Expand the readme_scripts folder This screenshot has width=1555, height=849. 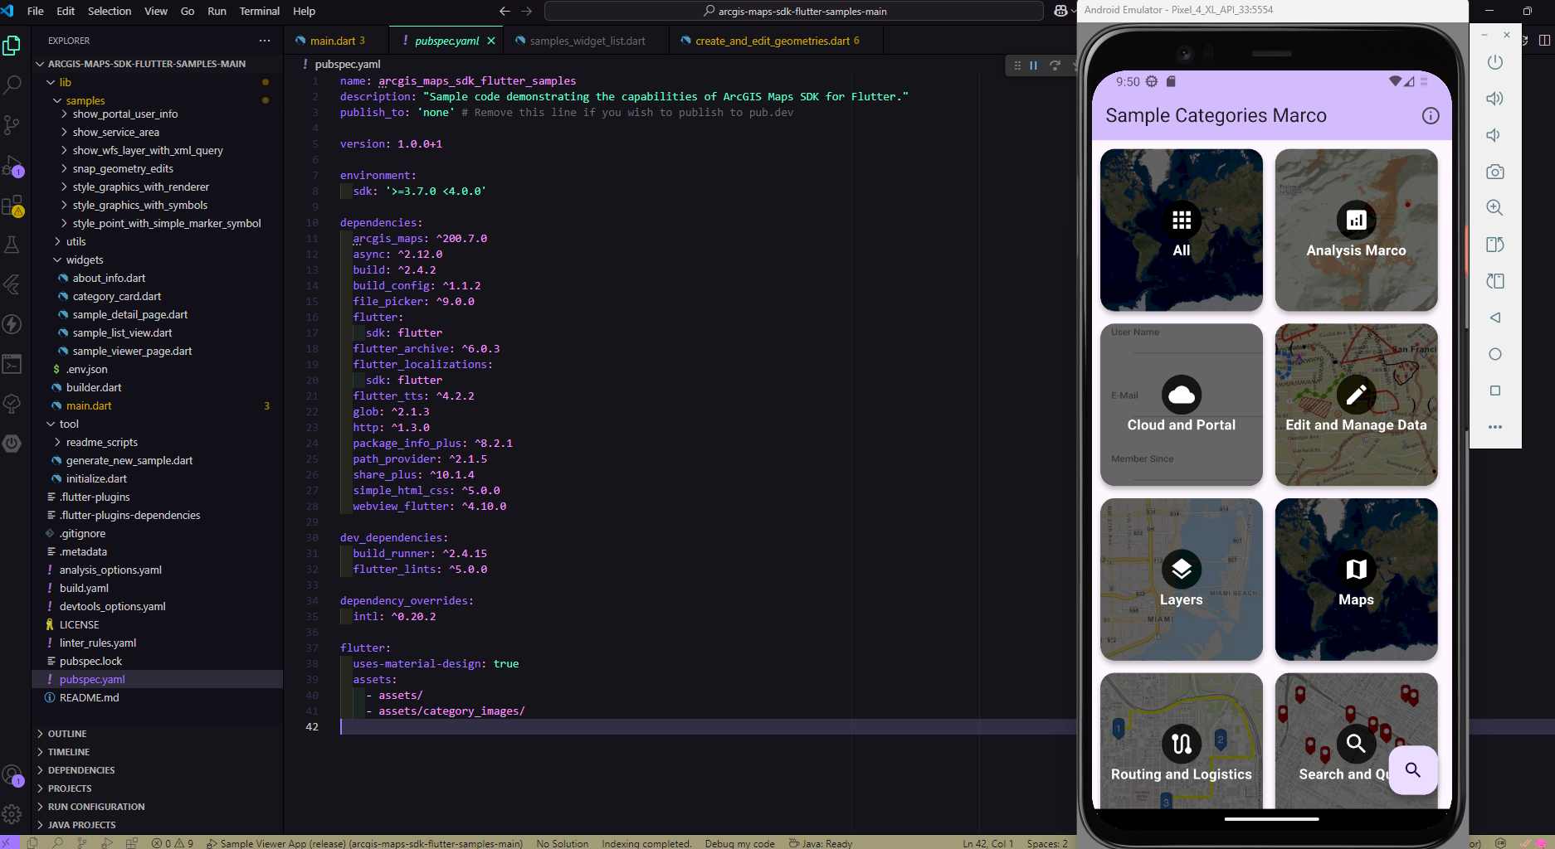pyautogui.click(x=101, y=442)
